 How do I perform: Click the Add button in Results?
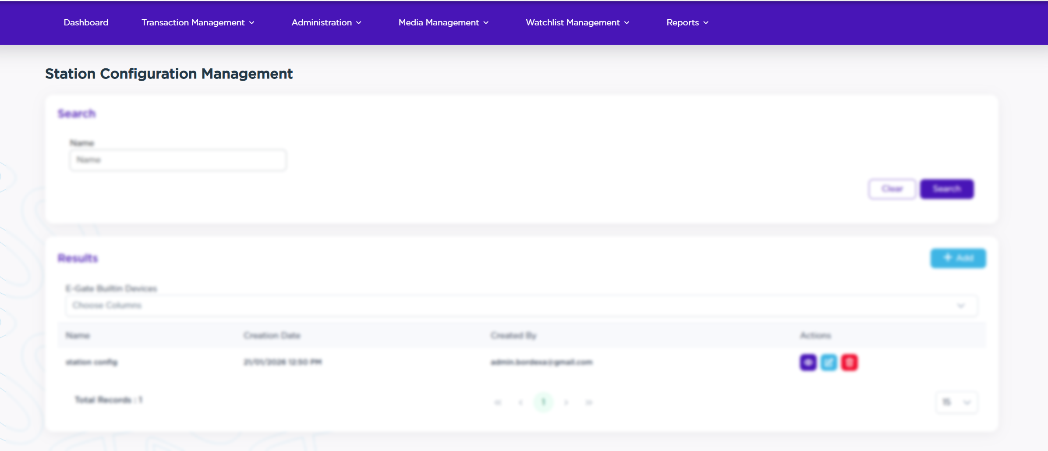(958, 258)
